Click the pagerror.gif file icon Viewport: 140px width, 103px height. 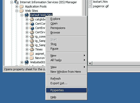pyautogui.click(x=90, y=6)
